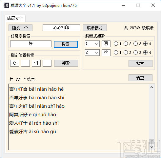
Task: Click the character box containing 明
Action: [x=106, y=44]
